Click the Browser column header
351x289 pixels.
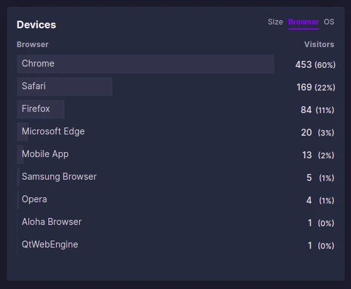tap(33, 45)
